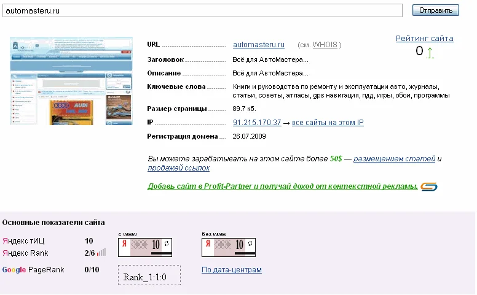Click refresh arrows in the без www badge
The height and width of the screenshot is (295, 477).
click(x=250, y=243)
